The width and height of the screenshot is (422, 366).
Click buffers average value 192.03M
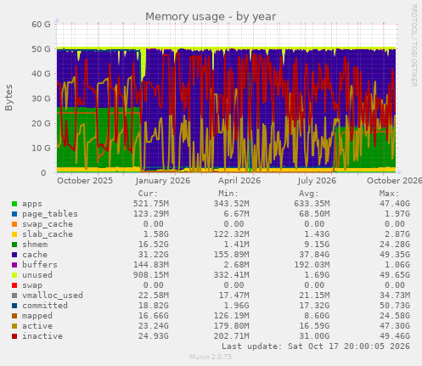312,265
